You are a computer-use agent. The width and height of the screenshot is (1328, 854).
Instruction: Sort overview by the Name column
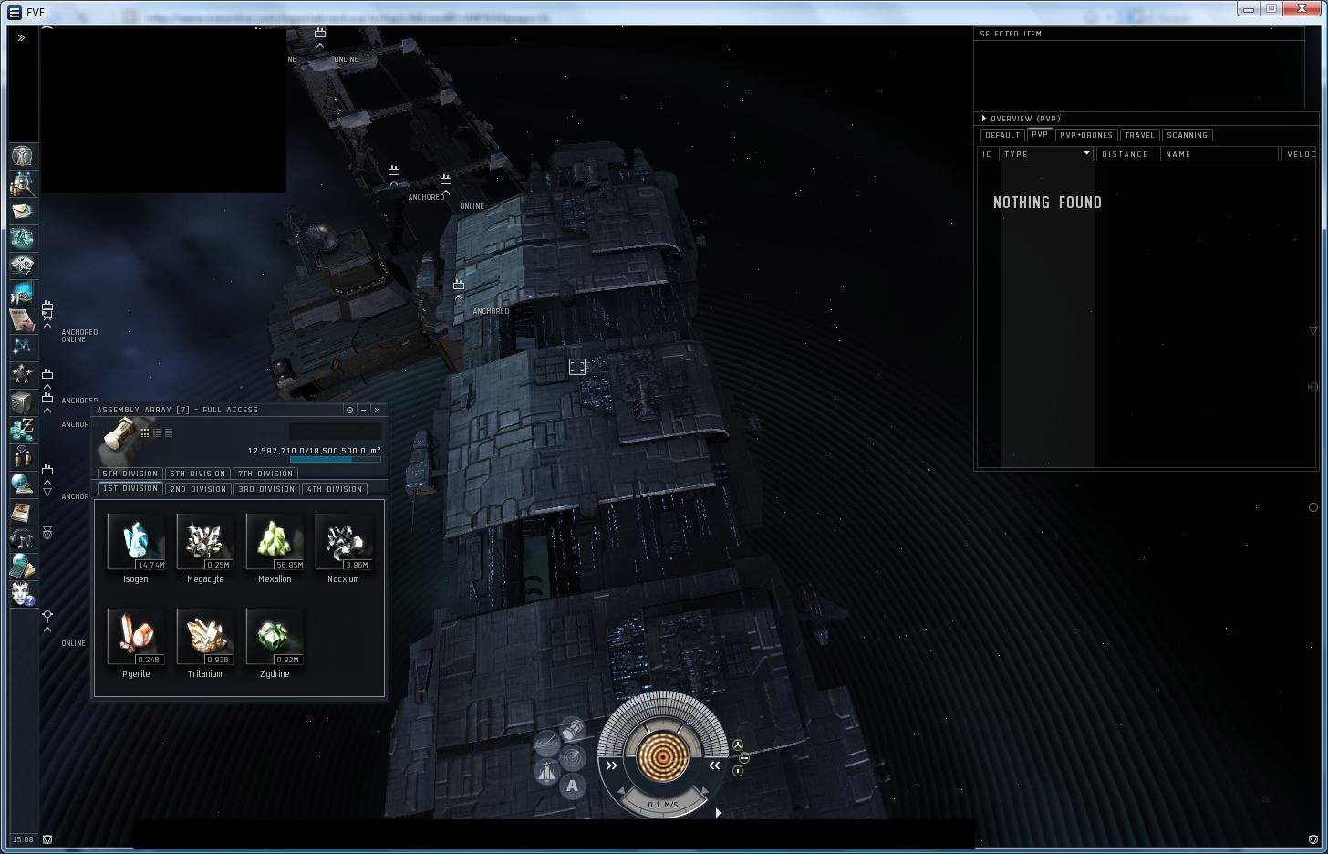point(1219,154)
